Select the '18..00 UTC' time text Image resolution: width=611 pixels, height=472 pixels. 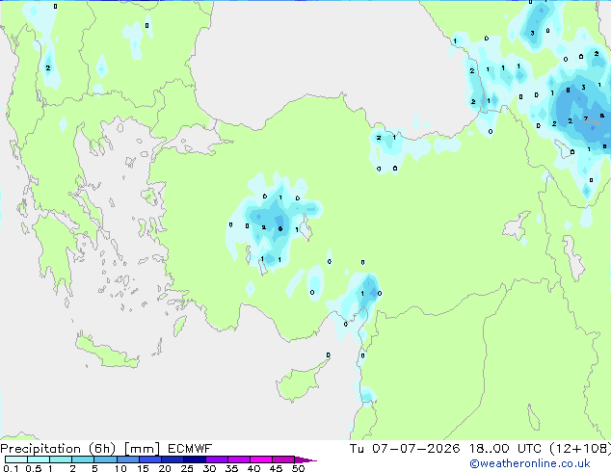(x=505, y=449)
